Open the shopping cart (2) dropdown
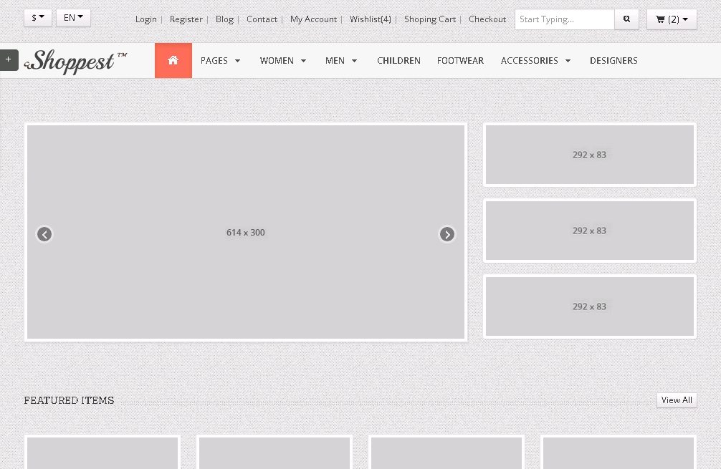 (671, 19)
